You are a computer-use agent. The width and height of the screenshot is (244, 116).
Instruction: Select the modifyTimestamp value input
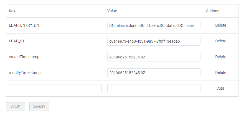click(154, 73)
